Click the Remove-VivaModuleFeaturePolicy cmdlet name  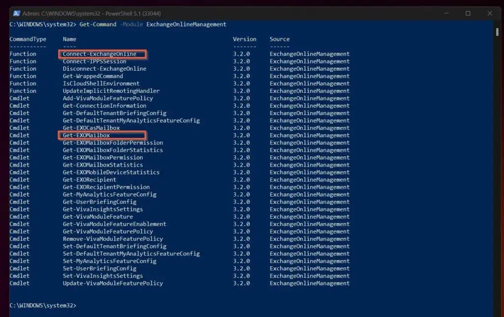pos(113,239)
